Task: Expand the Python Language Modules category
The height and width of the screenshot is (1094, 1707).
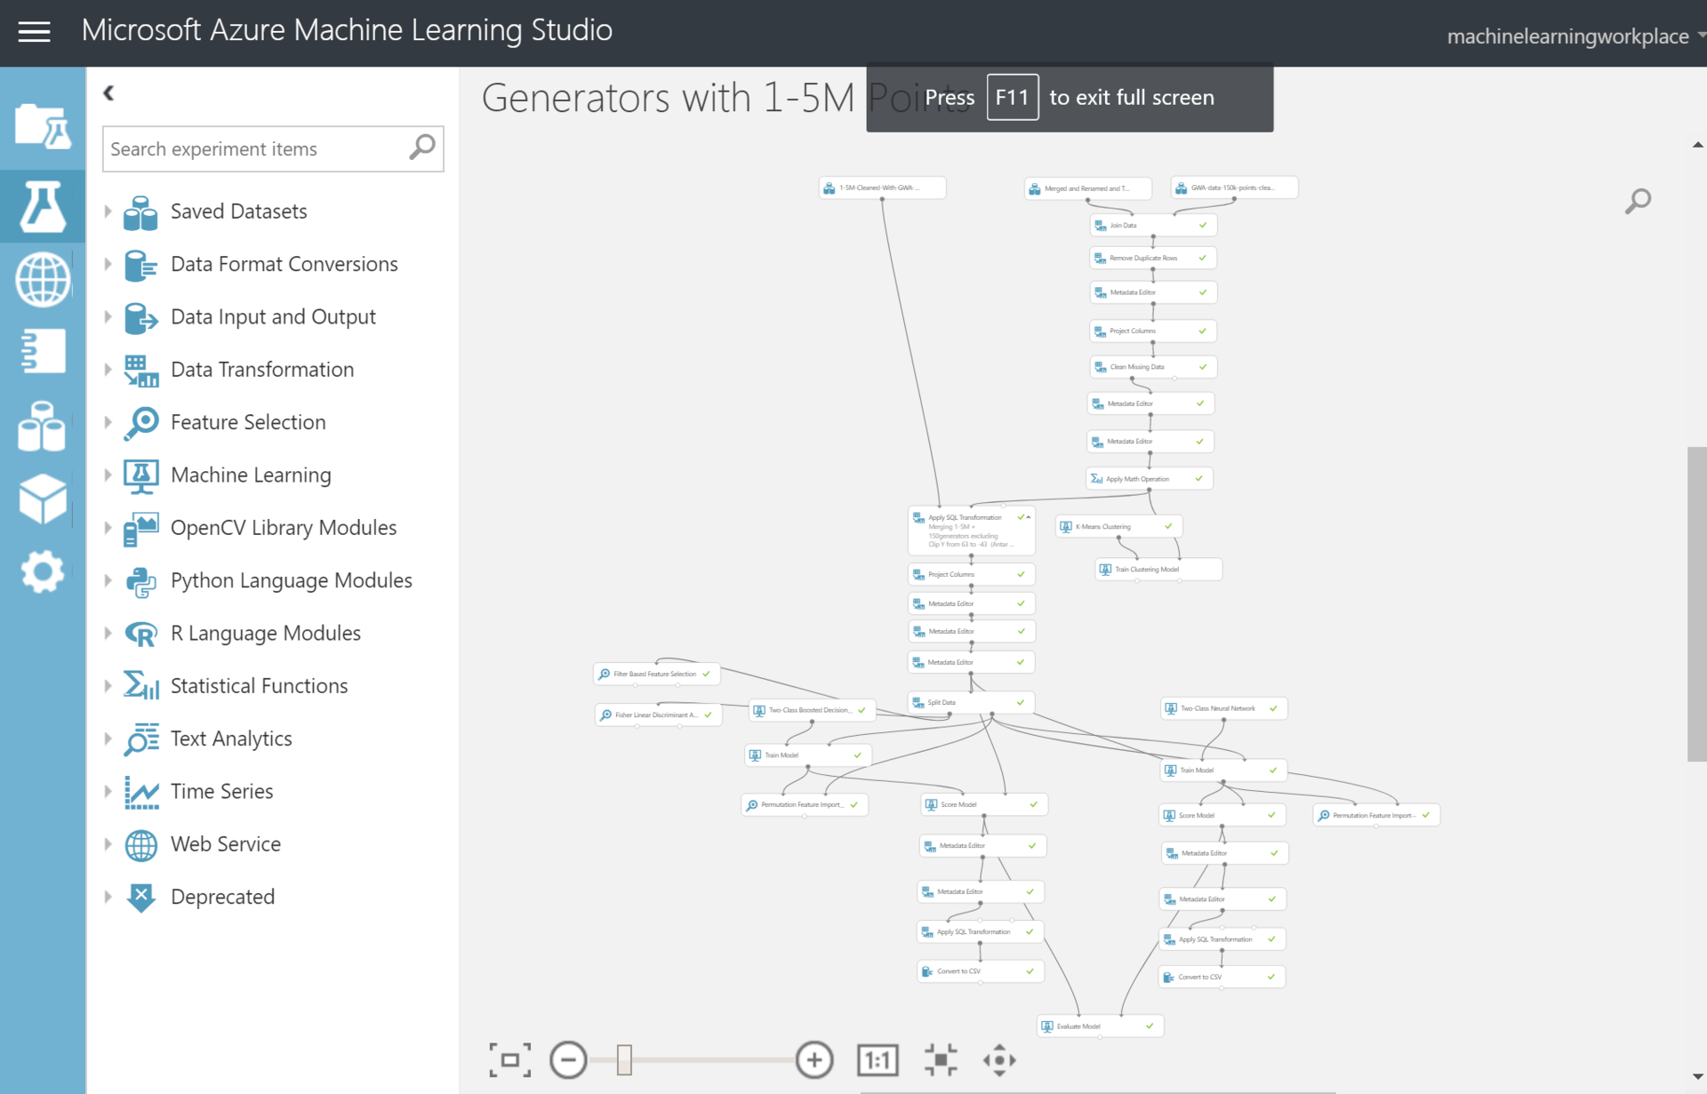Action: (108, 580)
